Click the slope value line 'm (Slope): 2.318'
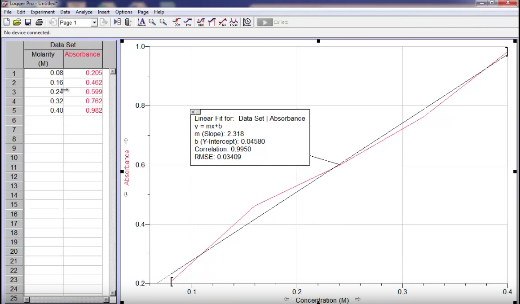Image resolution: width=520 pixels, height=304 pixels. click(x=219, y=134)
